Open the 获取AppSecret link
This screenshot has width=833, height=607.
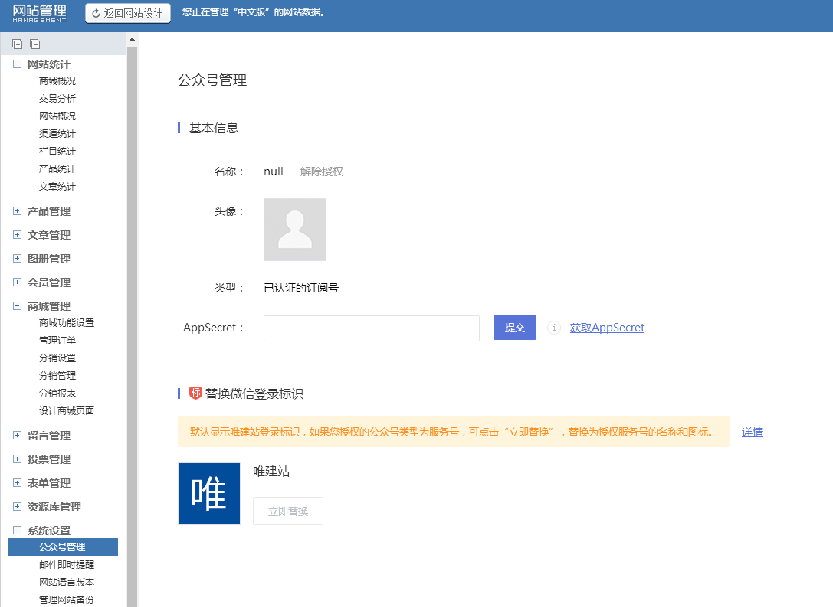[607, 328]
